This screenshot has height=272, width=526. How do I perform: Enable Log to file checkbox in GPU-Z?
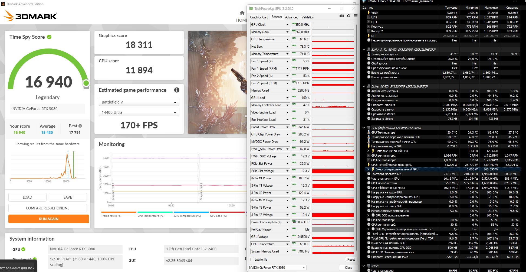pos(252,259)
